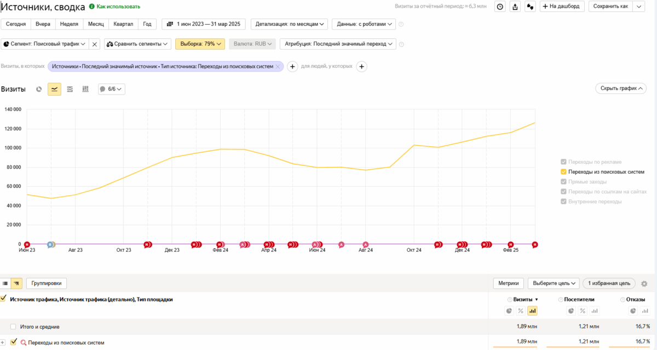Toggle 'Переходы по ссылкам на сайтах' legend checkbox
The width and height of the screenshot is (657, 350).
coord(563,192)
